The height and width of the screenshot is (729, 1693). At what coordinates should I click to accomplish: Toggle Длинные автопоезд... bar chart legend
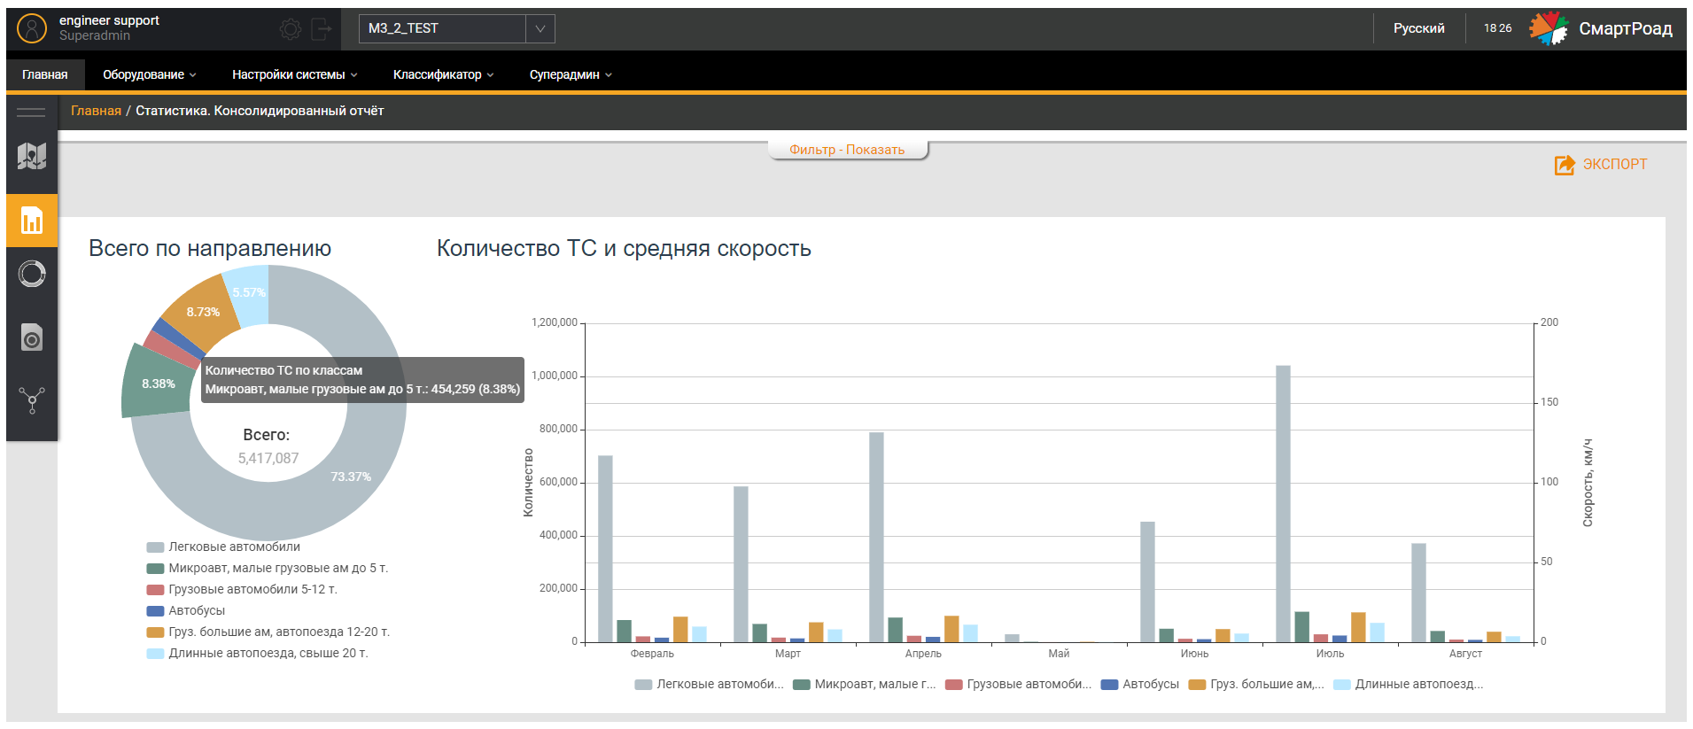click(x=1409, y=685)
